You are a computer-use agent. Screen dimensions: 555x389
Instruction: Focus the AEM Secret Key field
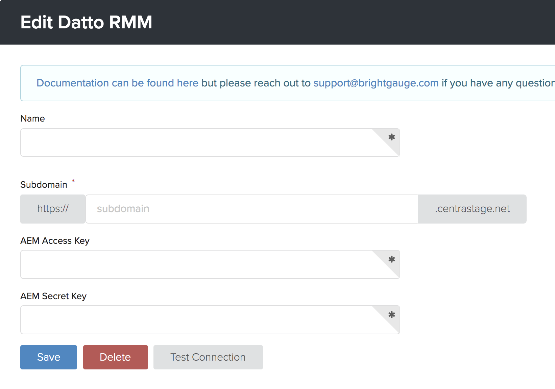point(210,320)
